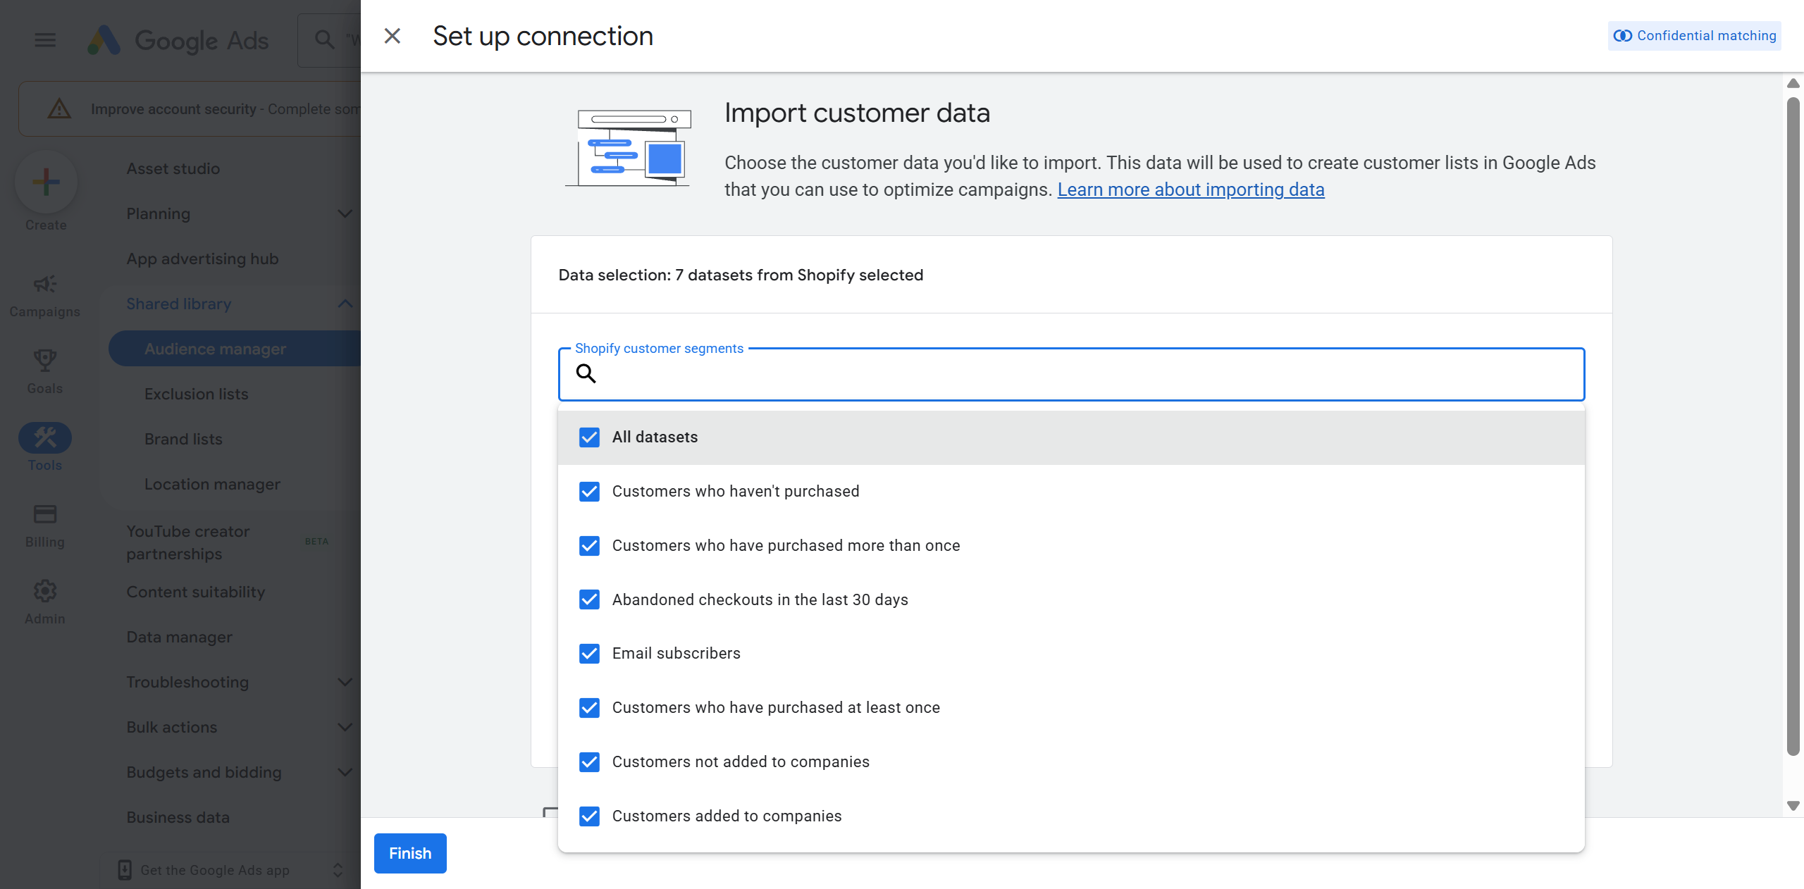The width and height of the screenshot is (1804, 889).
Task: Click the scrollbar up arrow
Action: tap(1793, 84)
